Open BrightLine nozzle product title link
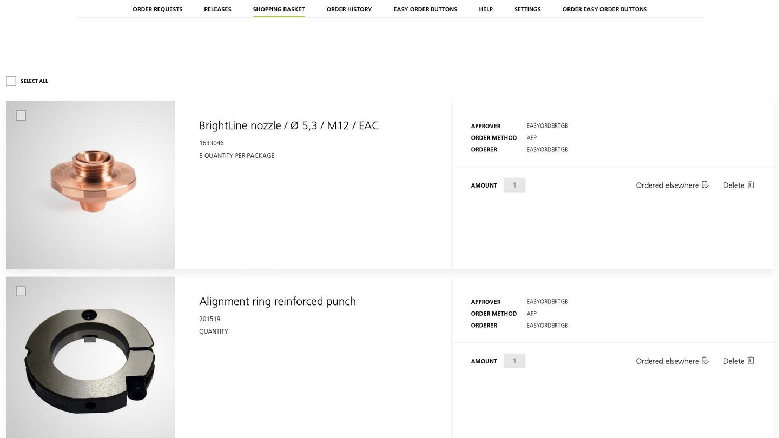Screen dimensions: 779x438 point(289,125)
